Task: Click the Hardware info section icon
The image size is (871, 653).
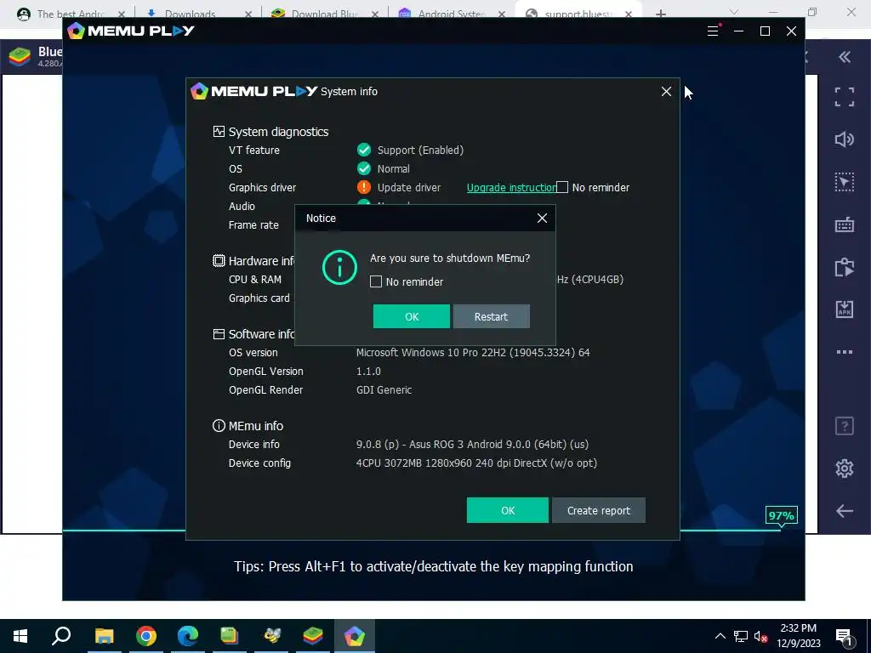Action: tap(219, 260)
